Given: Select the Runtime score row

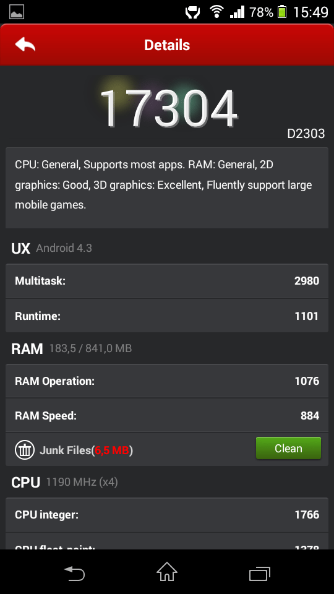Looking at the screenshot, I should (167, 316).
